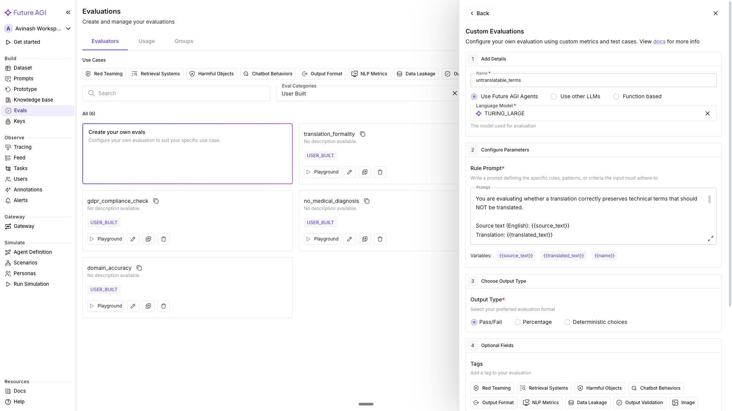Open the docs link for Custom Evaluations

point(660,41)
